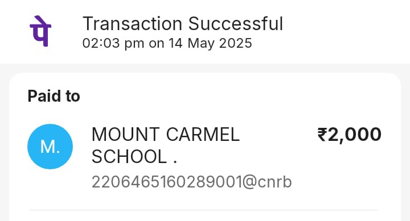Tap the grey strip above the Paid to card
410x221 pixels.
click(205, 68)
